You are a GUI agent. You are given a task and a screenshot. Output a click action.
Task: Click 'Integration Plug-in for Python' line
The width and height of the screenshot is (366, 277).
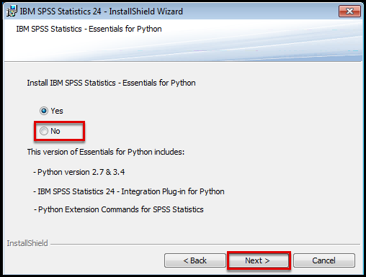tap(129, 191)
